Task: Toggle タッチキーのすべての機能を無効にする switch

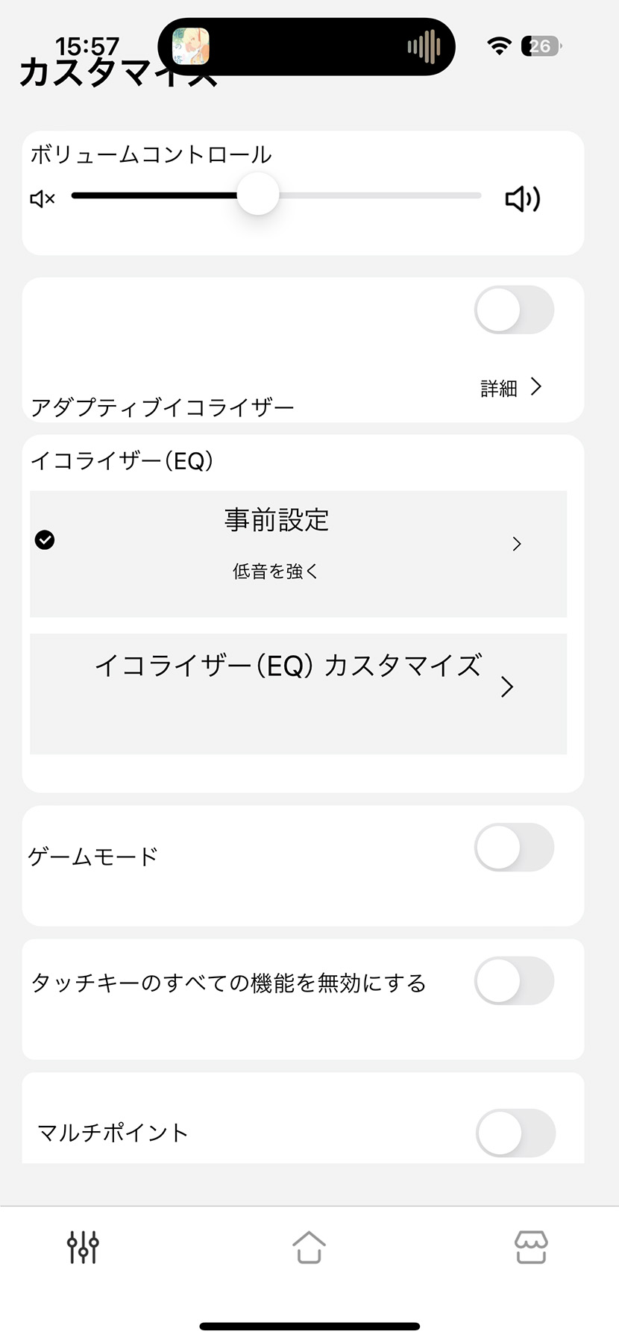Action: 514,980
